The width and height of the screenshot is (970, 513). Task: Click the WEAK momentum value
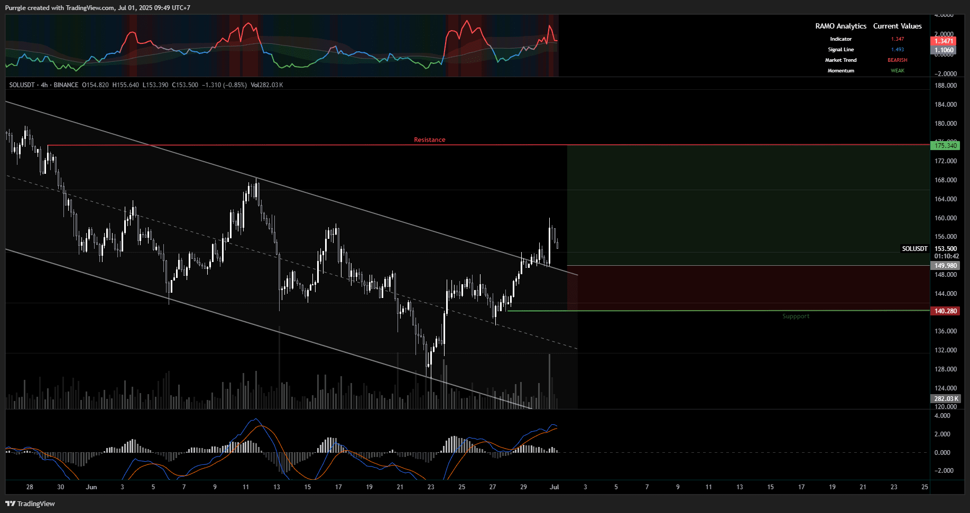pyautogui.click(x=898, y=71)
